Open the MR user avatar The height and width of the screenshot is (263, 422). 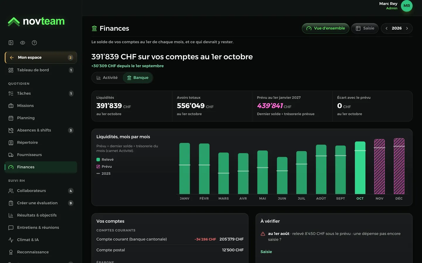coord(406,6)
